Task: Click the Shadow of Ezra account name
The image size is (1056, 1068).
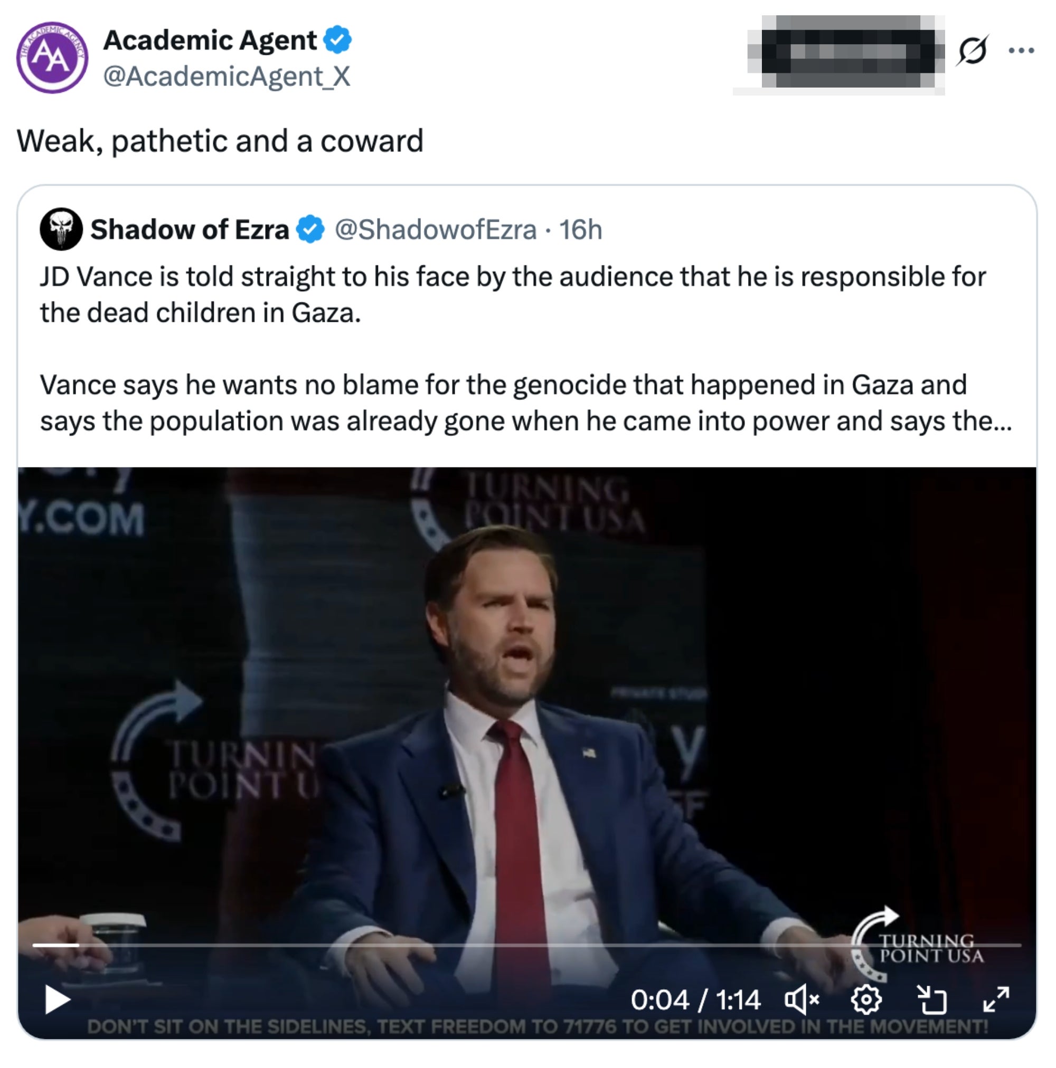Action: click(189, 230)
